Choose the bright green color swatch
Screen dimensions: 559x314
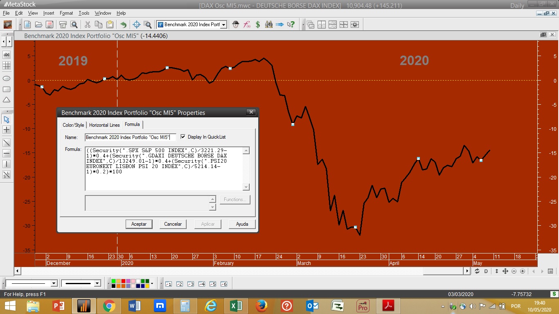[113, 281]
